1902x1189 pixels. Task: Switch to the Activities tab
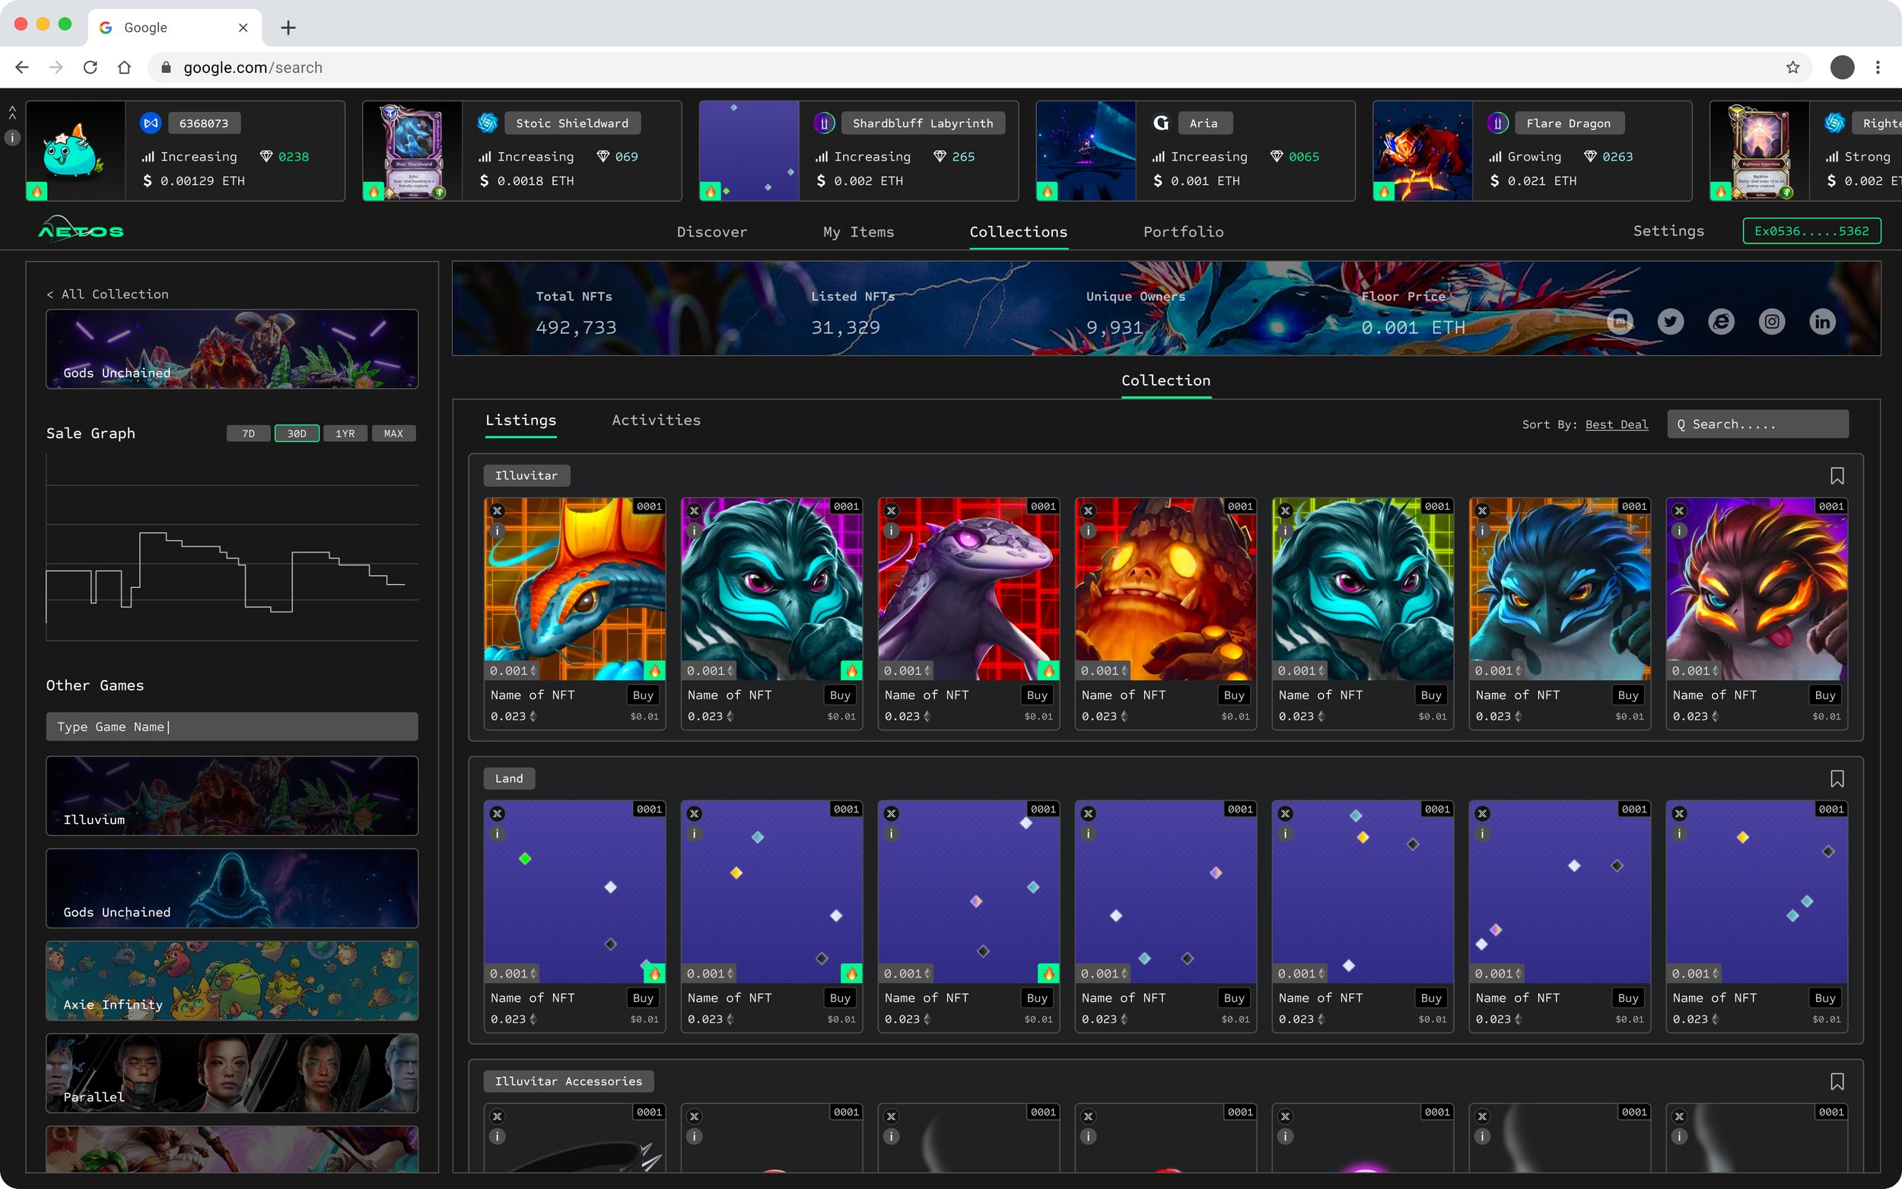pyautogui.click(x=656, y=420)
